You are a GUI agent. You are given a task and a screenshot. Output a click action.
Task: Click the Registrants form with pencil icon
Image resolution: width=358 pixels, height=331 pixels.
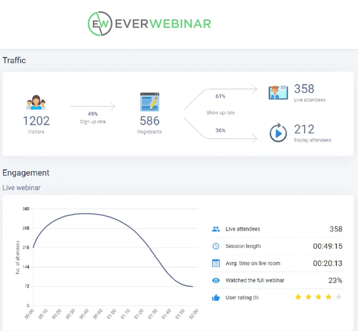[149, 102]
